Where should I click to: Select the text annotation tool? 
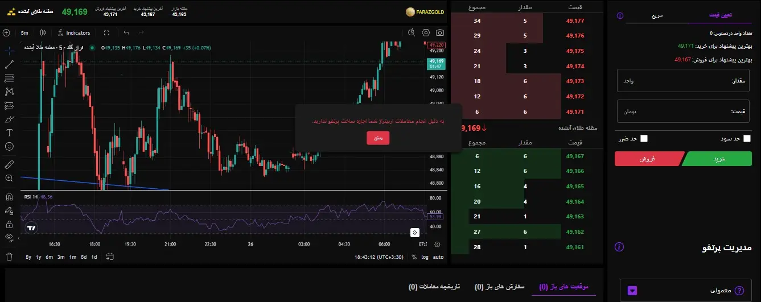coord(9,133)
